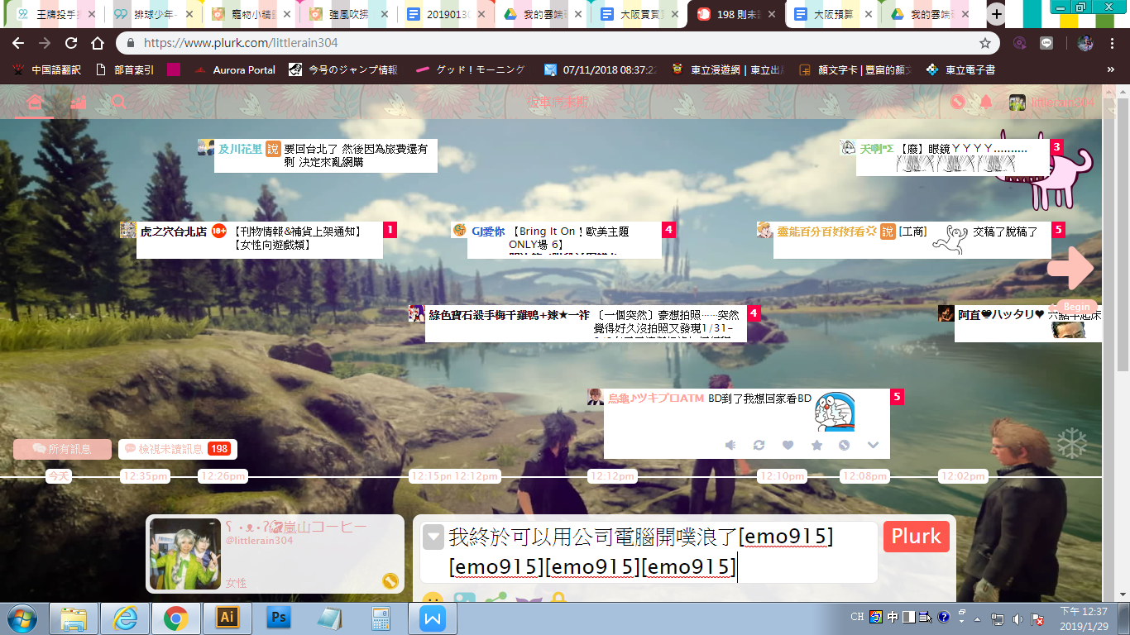Open response count 3 on 天啊 plurk
Viewport: 1130px width, 635px height.
(x=1056, y=146)
